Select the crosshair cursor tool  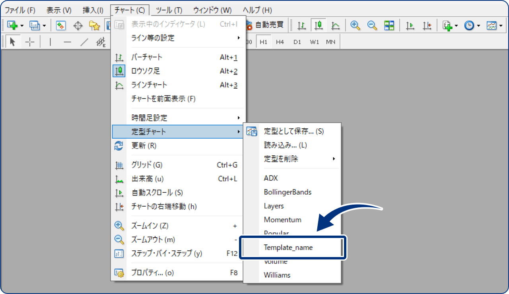(30, 42)
